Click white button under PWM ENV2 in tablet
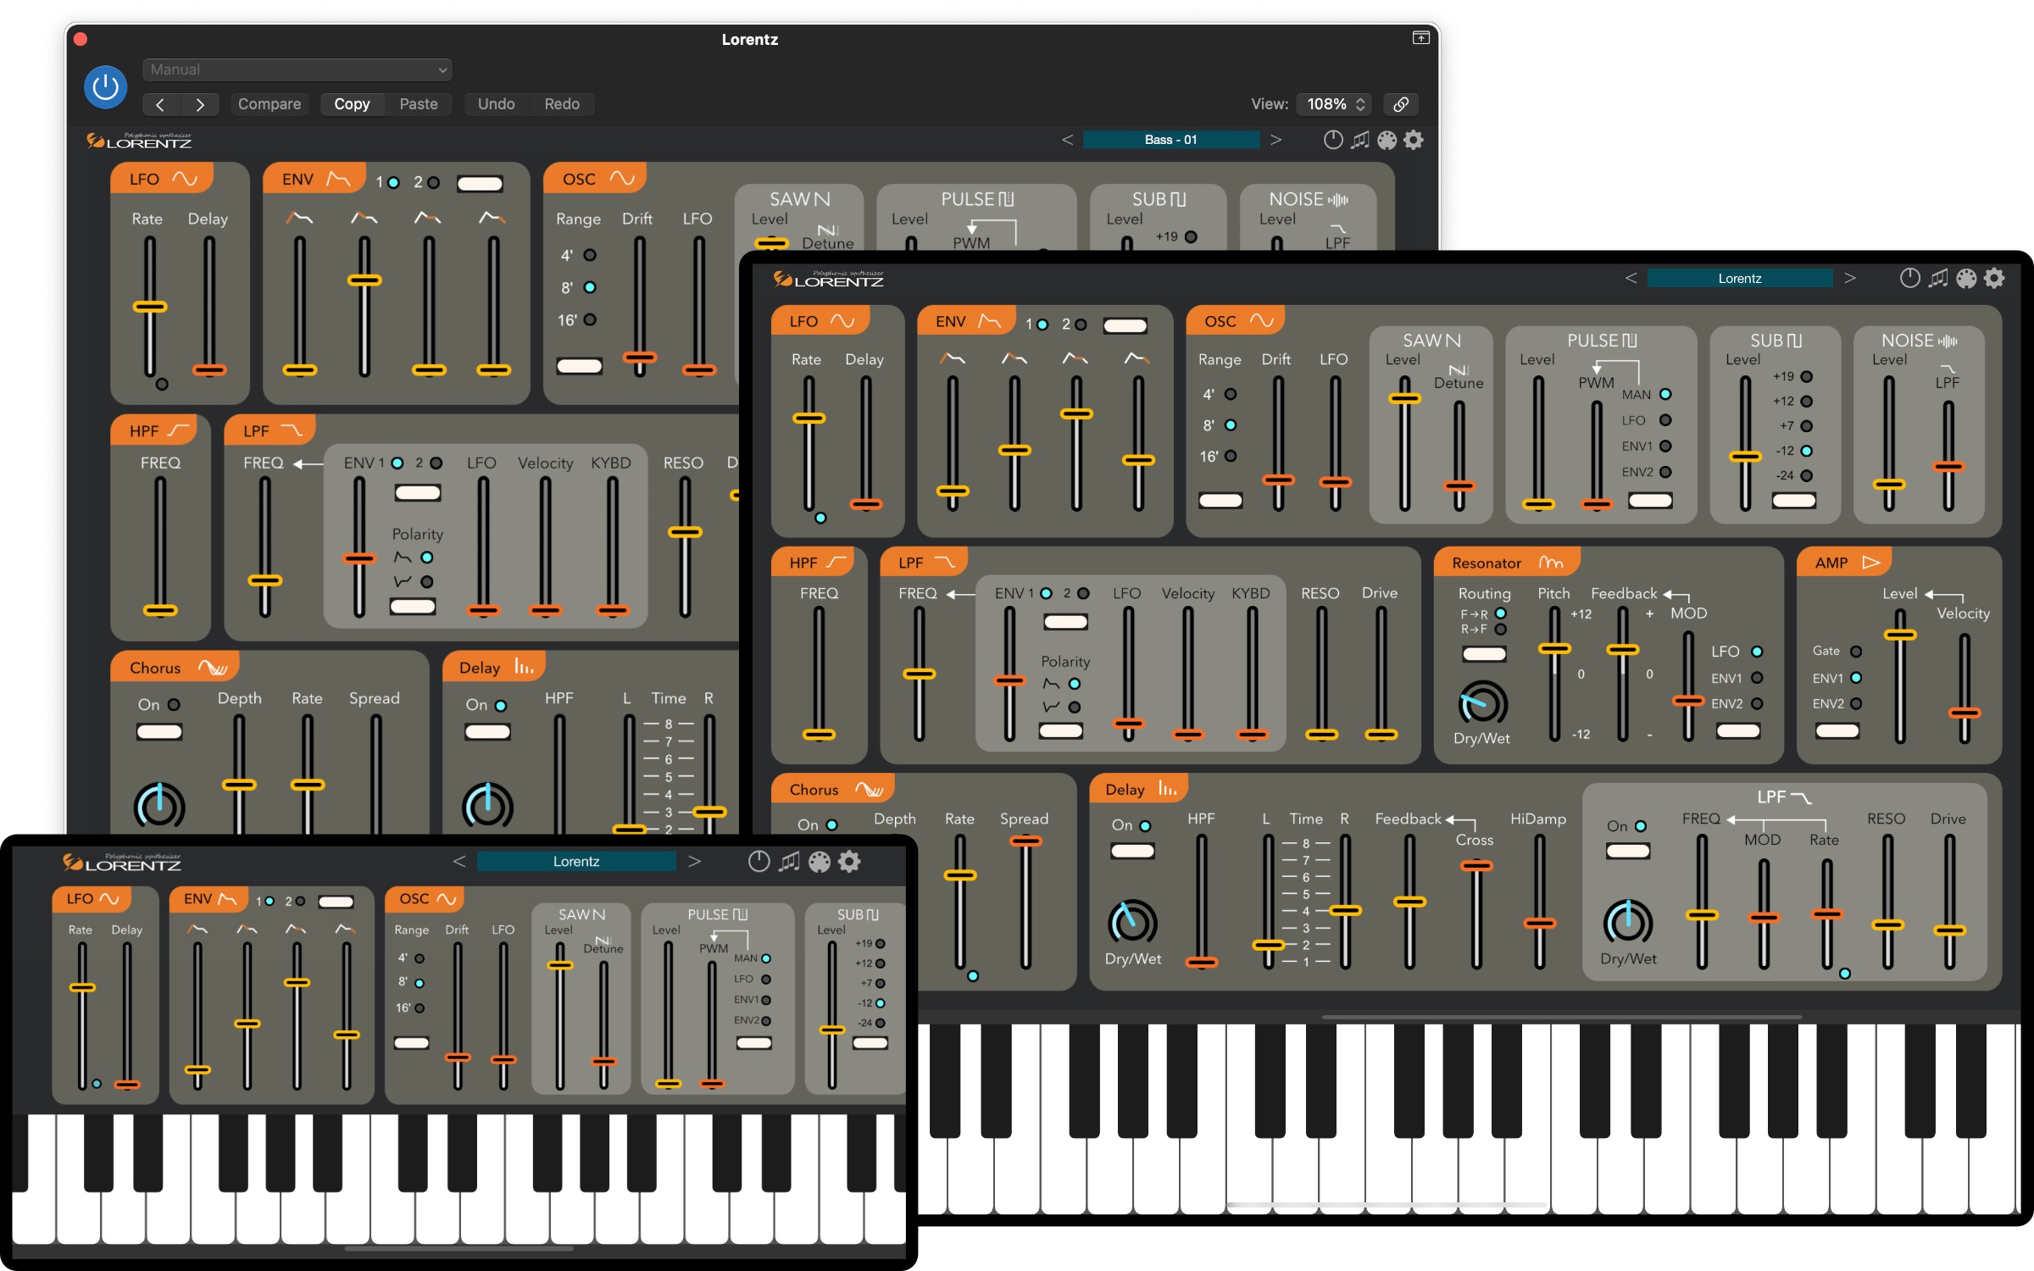The height and width of the screenshot is (1271, 2034). point(1650,500)
